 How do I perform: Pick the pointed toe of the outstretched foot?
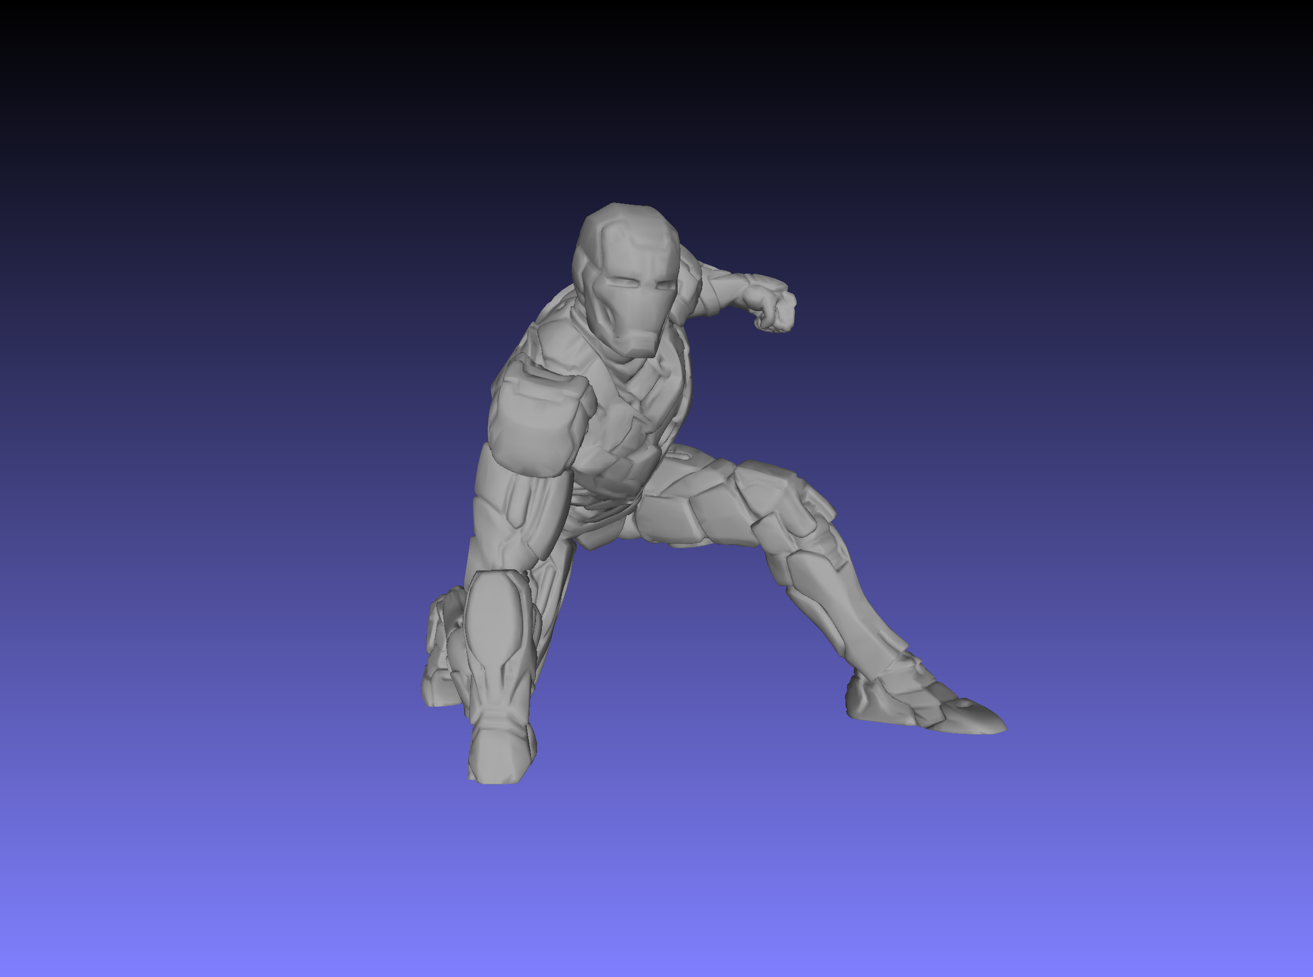pos(968,717)
